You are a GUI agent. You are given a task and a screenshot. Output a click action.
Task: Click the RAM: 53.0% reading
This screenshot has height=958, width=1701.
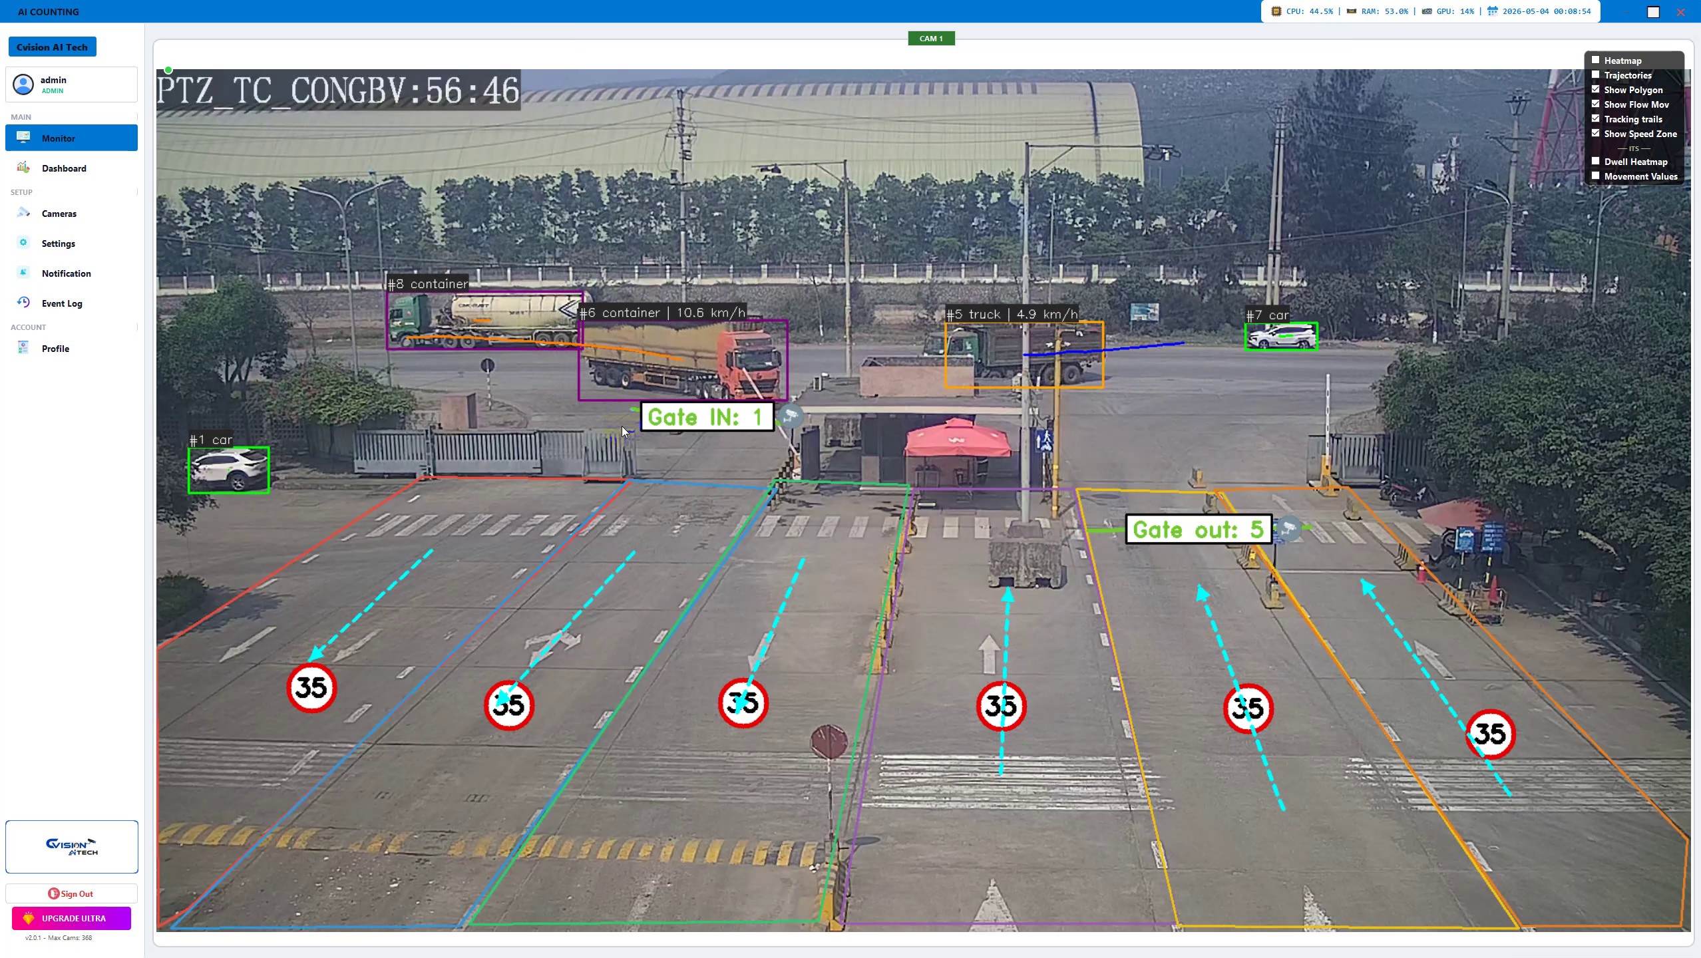point(1385,11)
